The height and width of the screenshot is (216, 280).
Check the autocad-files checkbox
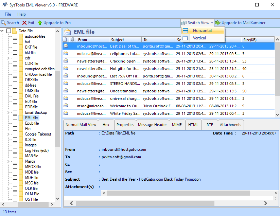(15, 36)
